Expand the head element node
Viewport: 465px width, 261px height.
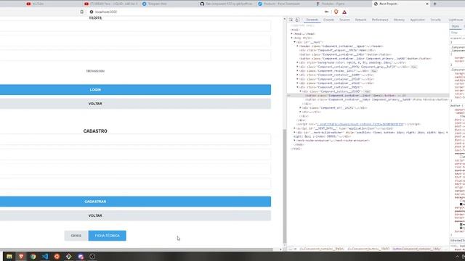[x=292, y=34]
